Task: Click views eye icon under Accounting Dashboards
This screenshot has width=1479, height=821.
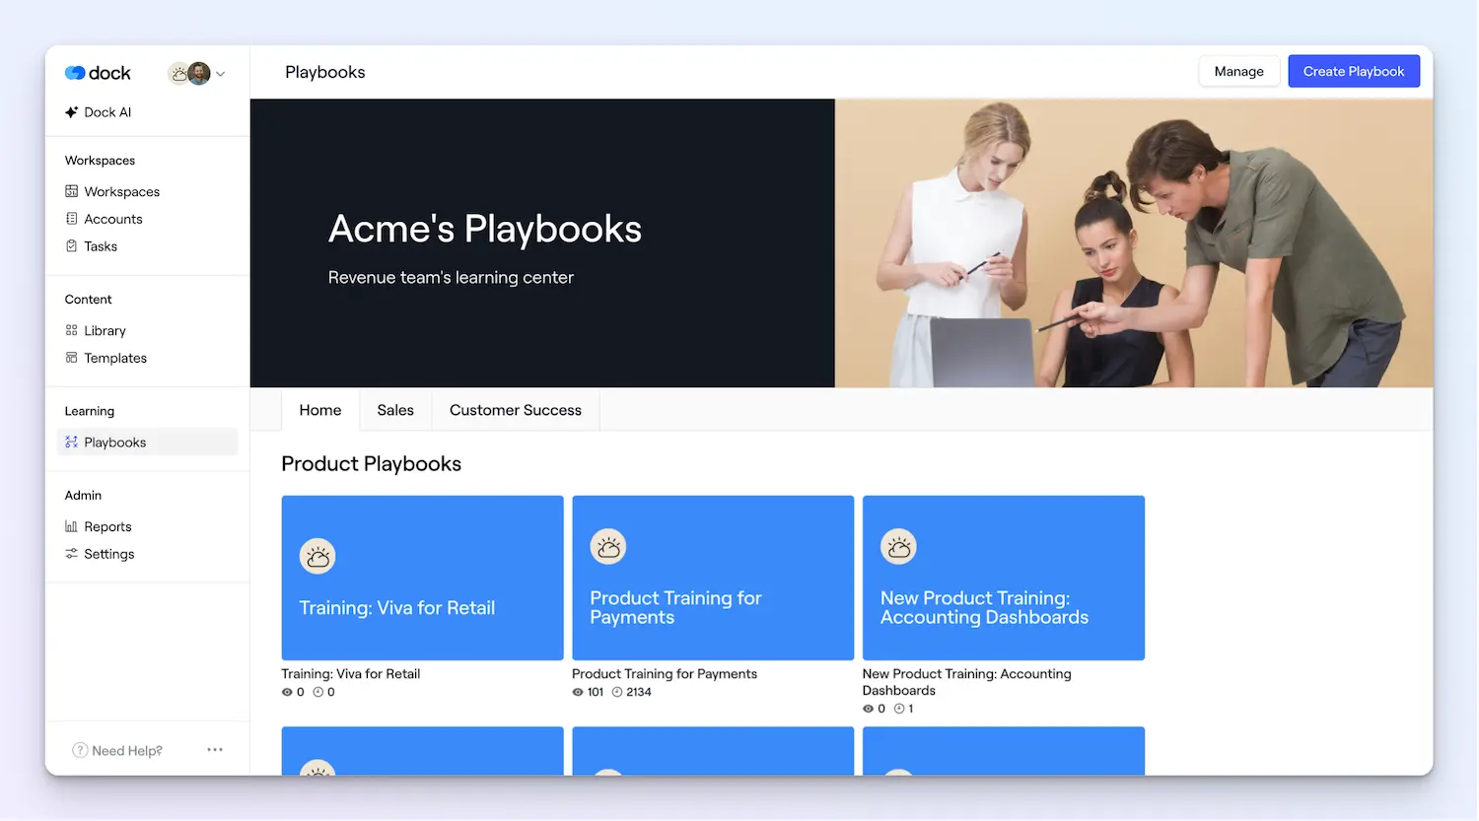Action: (868, 709)
